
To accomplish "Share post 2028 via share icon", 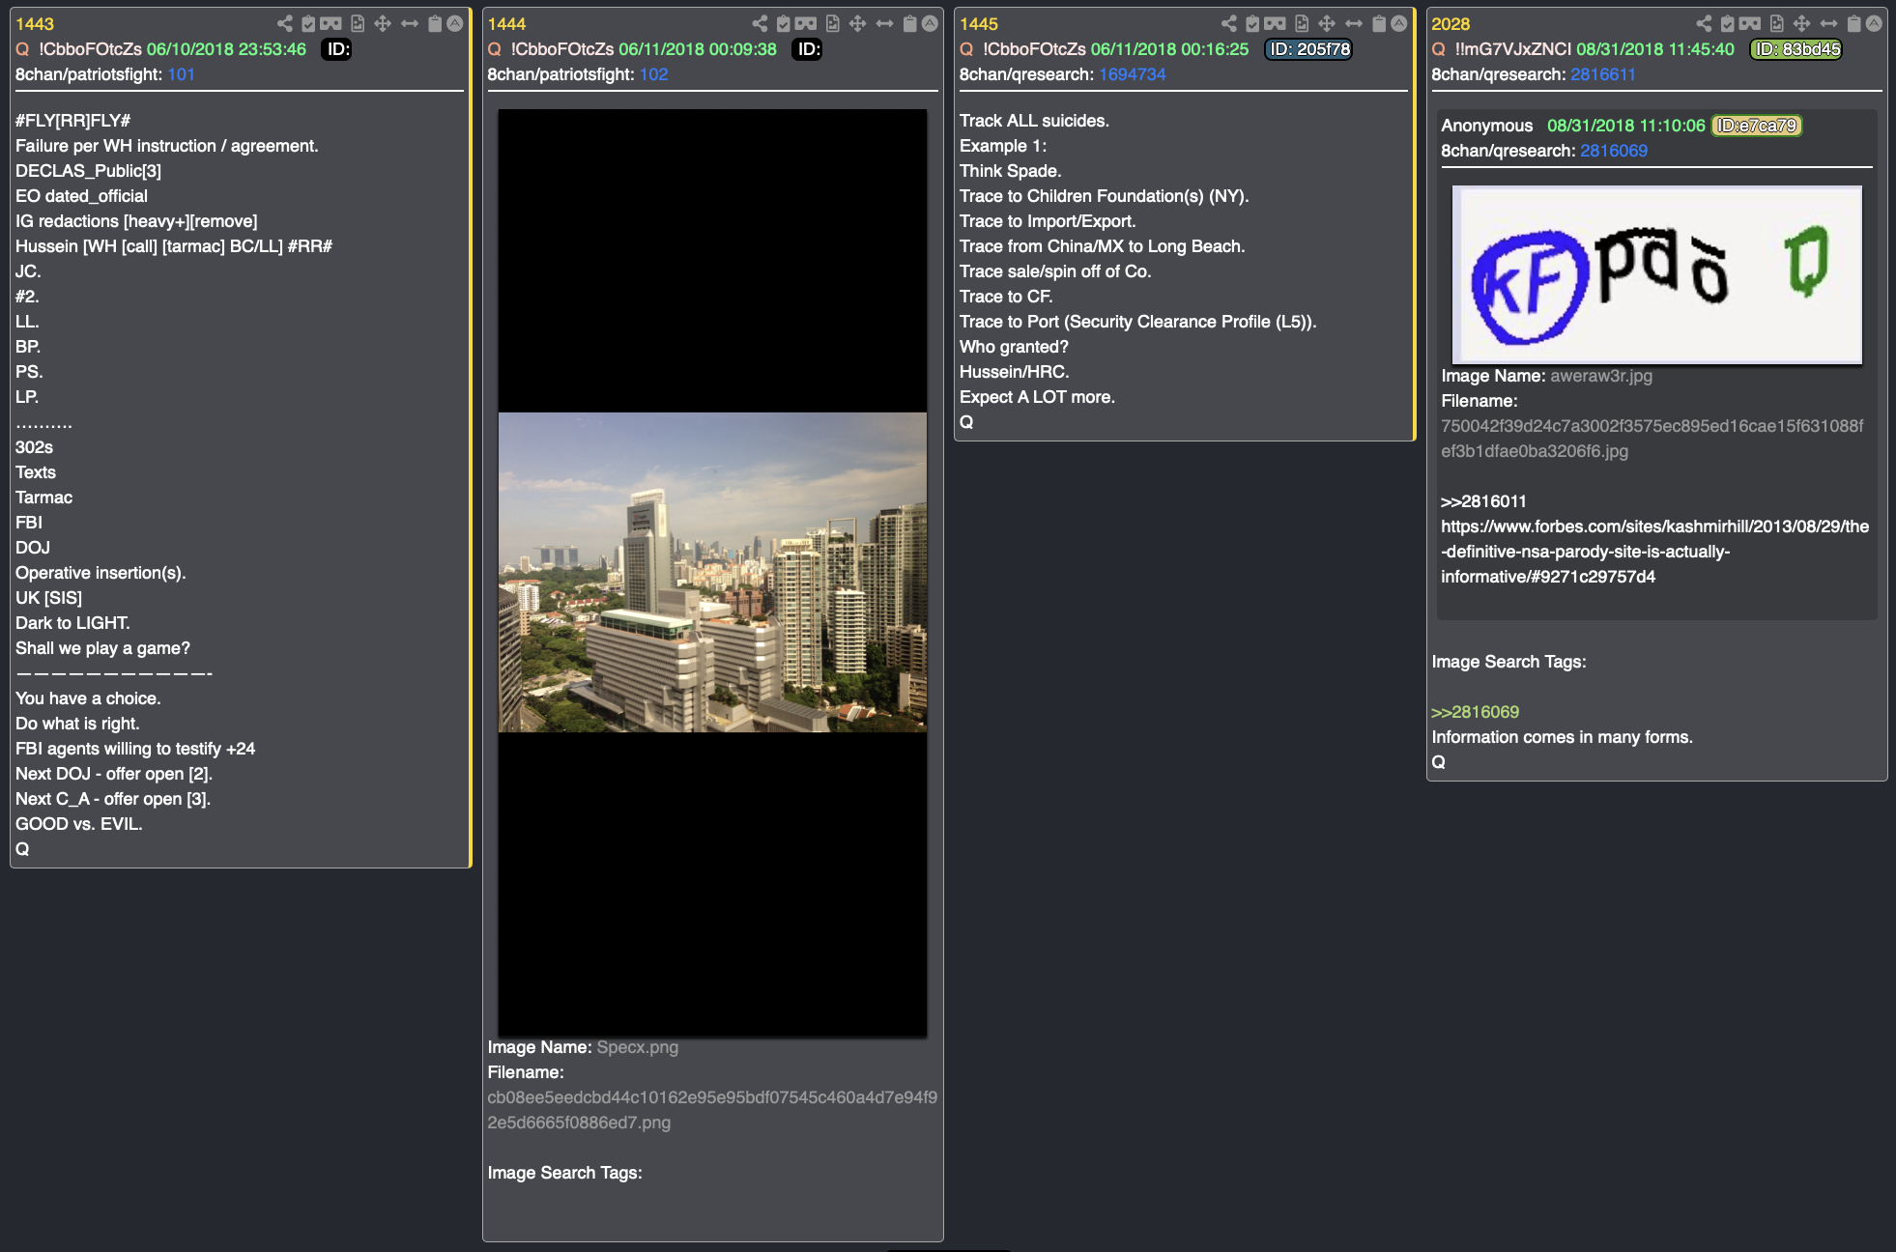I will (x=1704, y=23).
